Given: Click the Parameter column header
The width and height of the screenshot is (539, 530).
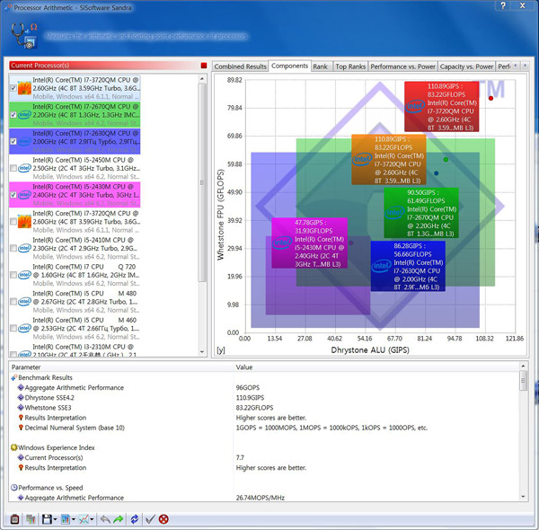Looking at the screenshot, I should coord(121,367).
